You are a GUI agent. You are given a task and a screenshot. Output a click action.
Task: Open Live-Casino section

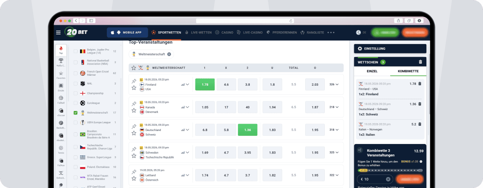pos(249,33)
